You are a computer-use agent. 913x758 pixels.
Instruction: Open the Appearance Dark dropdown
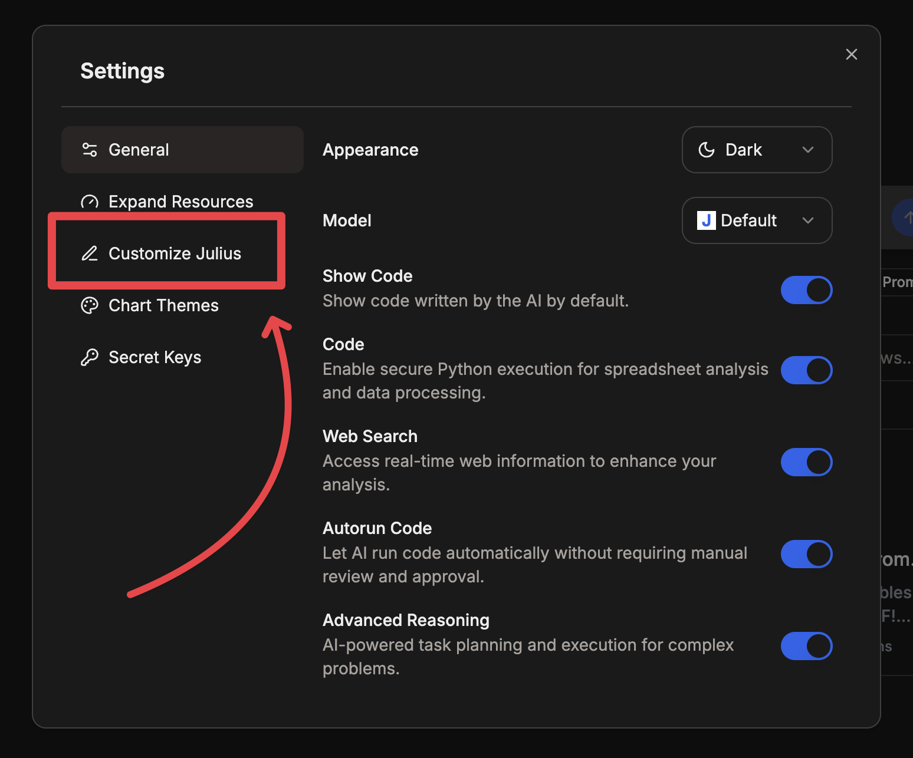coord(757,150)
